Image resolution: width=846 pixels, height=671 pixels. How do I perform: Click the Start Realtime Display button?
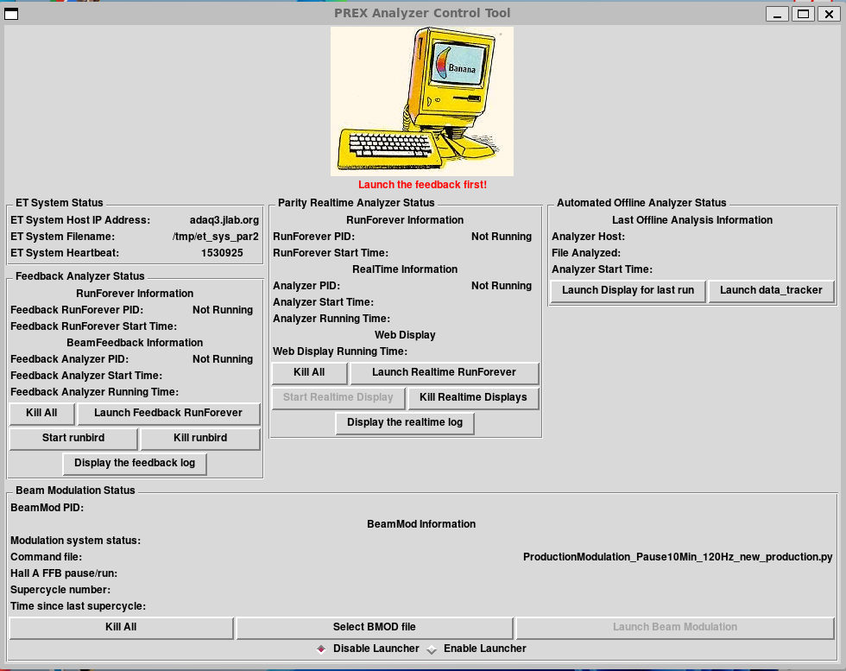click(338, 398)
